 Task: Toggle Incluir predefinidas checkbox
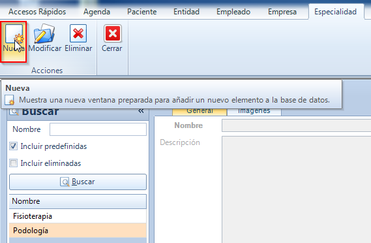tap(13, 146)
